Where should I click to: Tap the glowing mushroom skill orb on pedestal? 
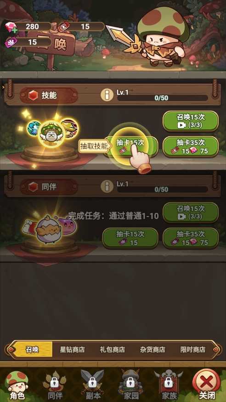pyautogui.click(x=52, y=132)
